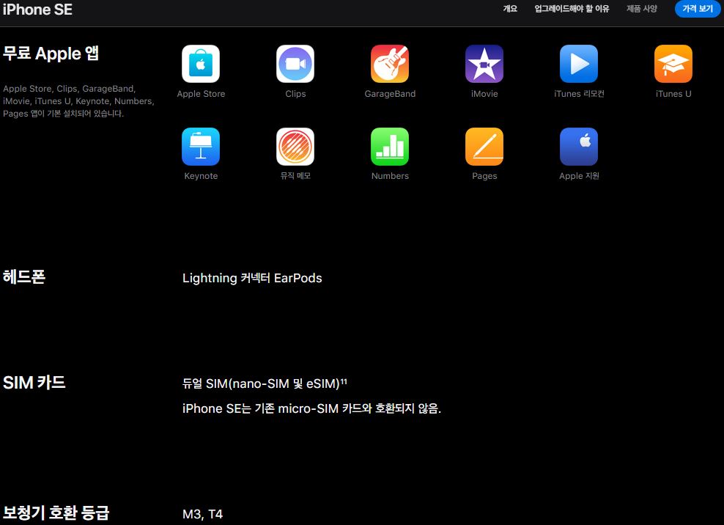This screenshot has width=724, height=525.
Task: Click the Keynote label text
Action: [x=201, y=176]
